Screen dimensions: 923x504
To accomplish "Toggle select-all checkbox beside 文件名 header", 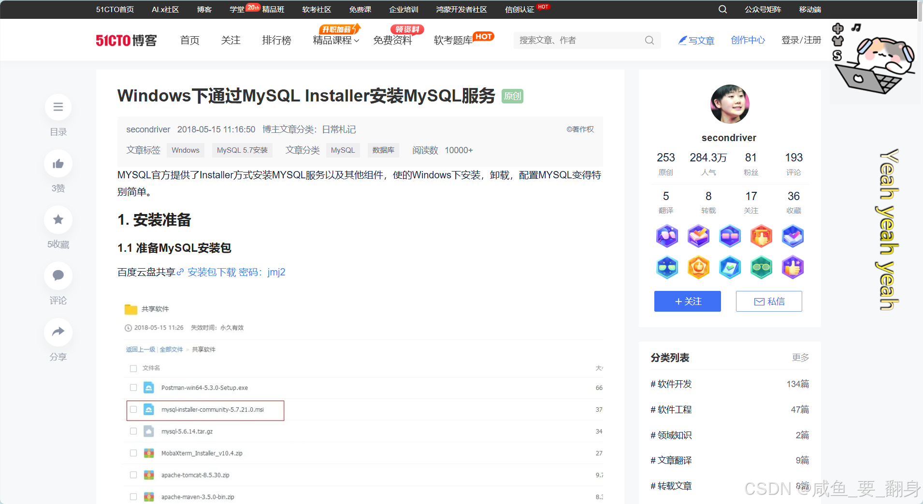I will 133,368.
